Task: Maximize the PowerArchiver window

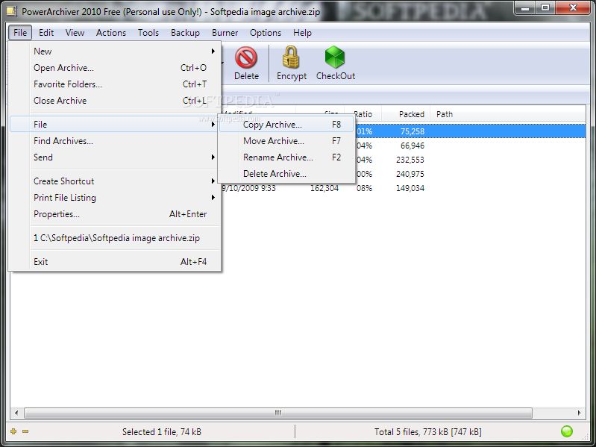Action: pos(545,7)
